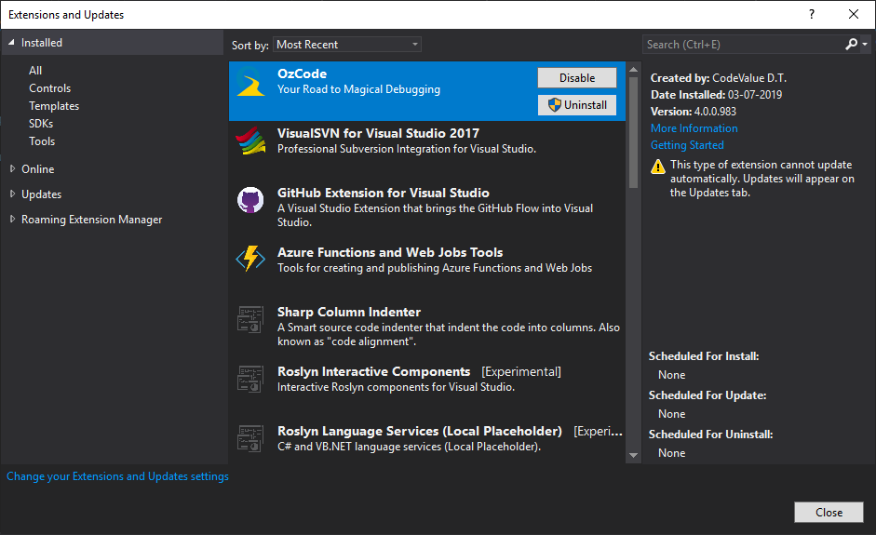This screenshot has width=876, height=535.
Task: Click the scrollbar up arrow
Action: coord(633,70)
